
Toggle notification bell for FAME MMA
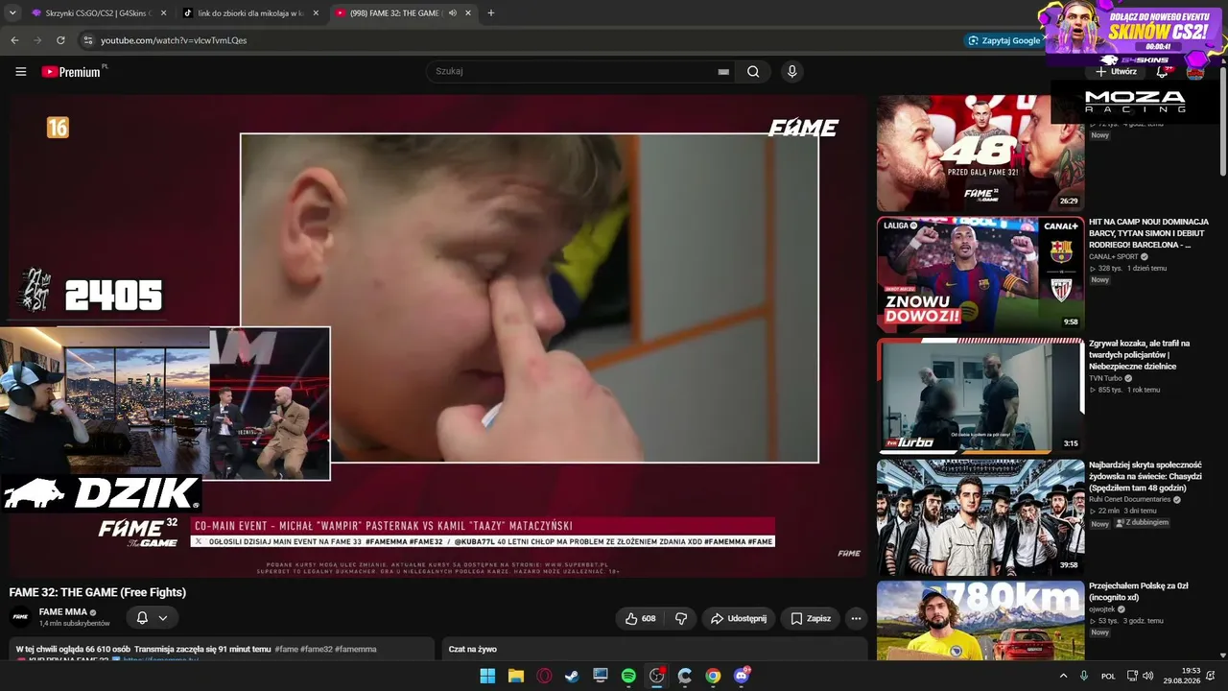pos(142,618)
